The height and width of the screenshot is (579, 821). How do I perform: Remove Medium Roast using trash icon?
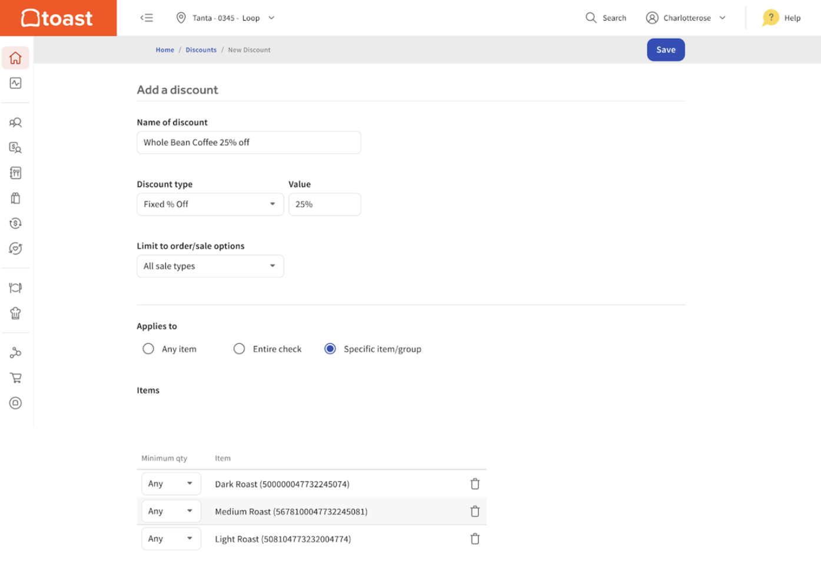coord(474,511)
